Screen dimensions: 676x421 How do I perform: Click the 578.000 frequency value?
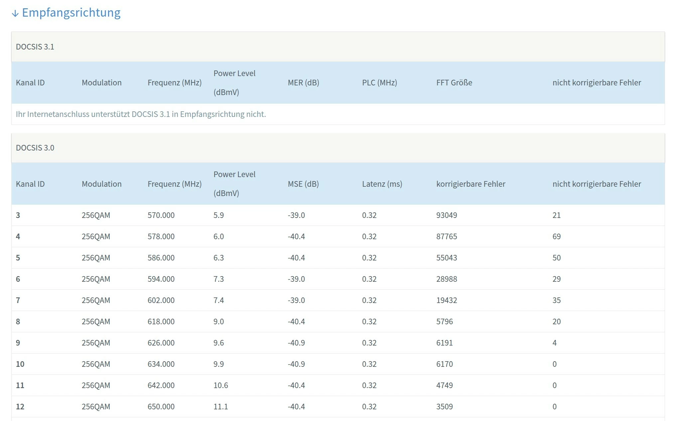[161, 237]
